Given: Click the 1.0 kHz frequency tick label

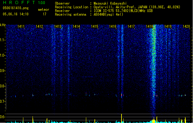Looking at the screenshot, I should 2,55.
